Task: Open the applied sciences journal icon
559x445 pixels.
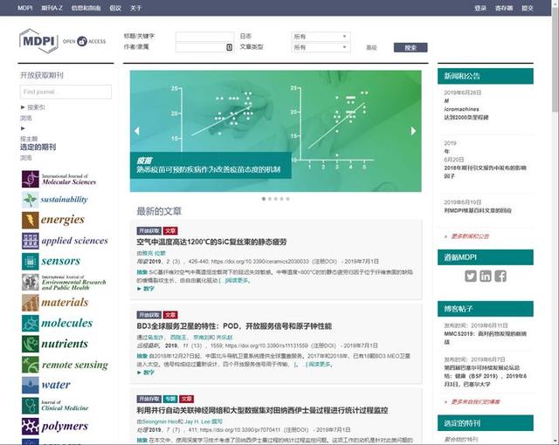Action: coord(31,241)
